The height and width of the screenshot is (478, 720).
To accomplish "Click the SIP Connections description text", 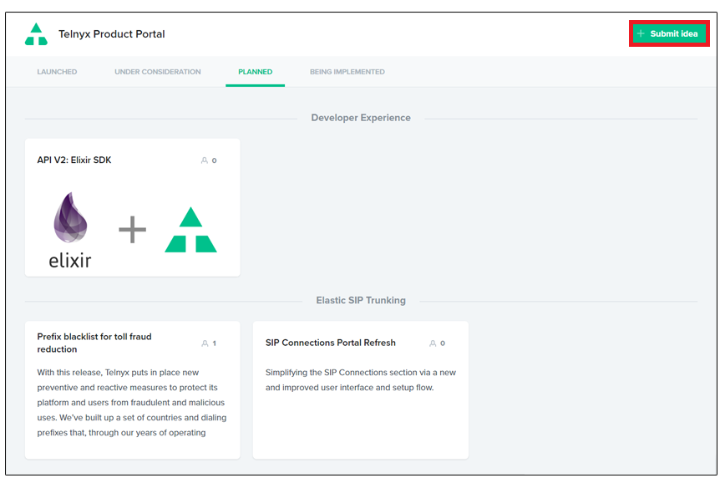I will click(361, 379).
